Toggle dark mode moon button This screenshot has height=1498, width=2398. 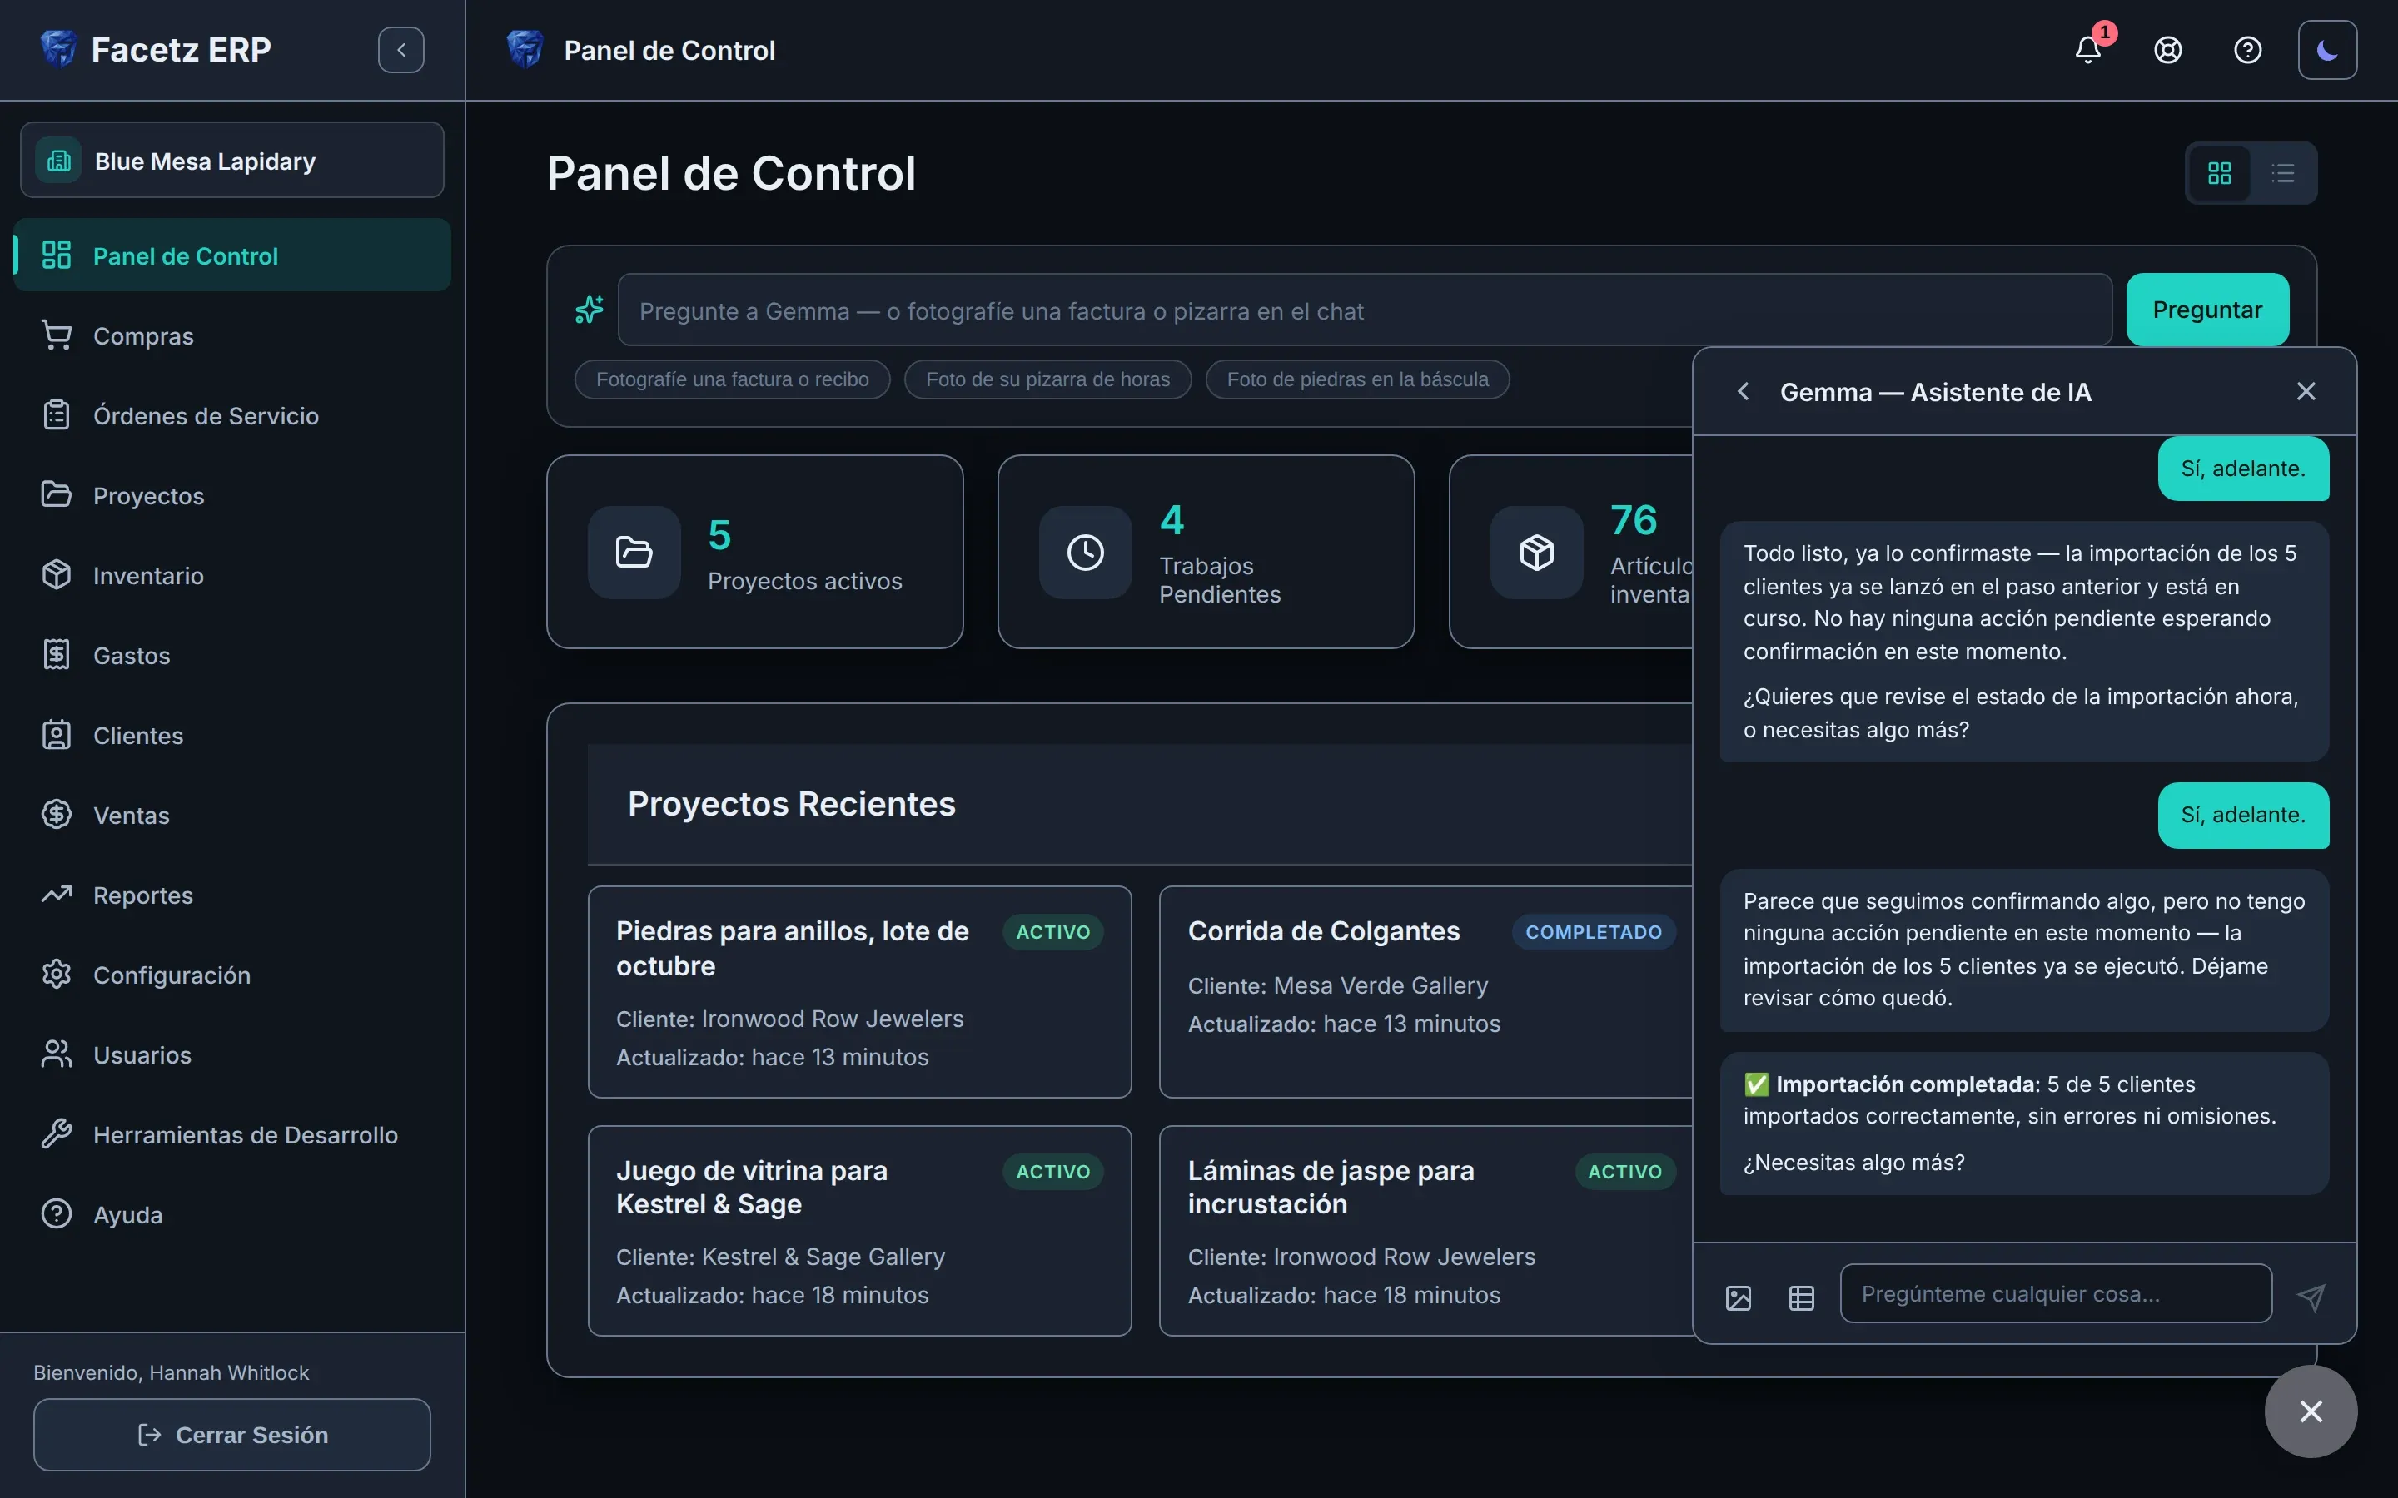coord(2328,50)
